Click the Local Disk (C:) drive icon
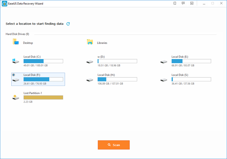 point(16,61)
